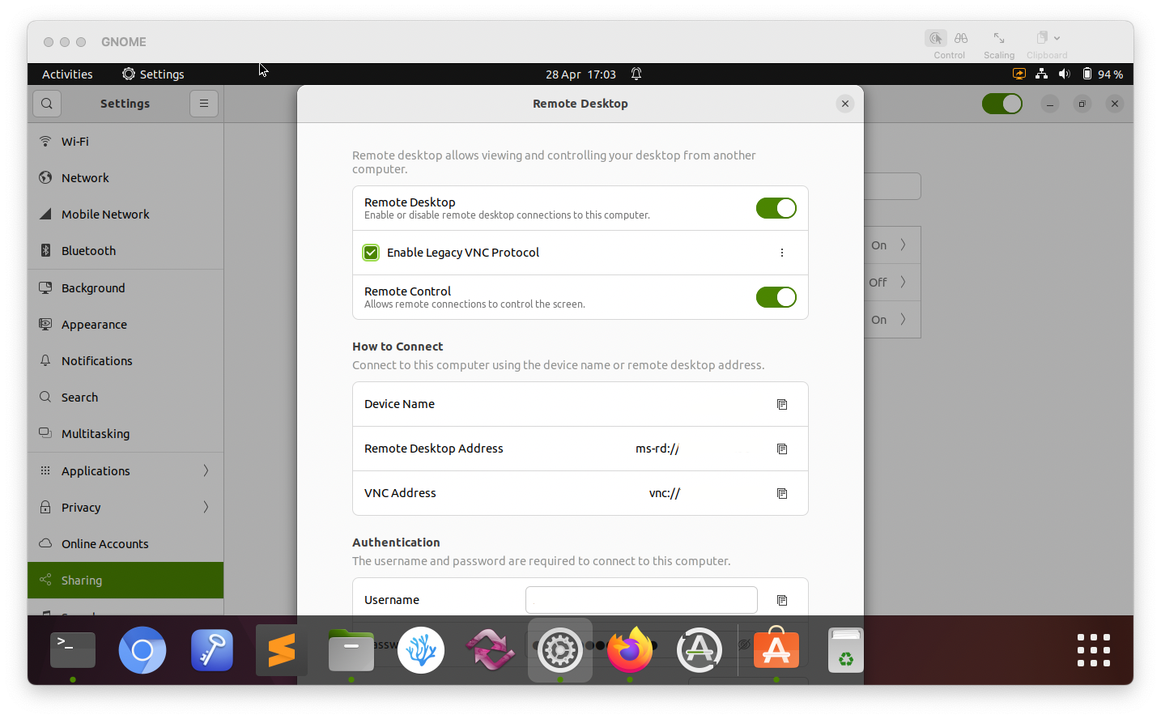Copy the VNC Address value
The height and width of the screenshot is (719, 1161).
tap(781, 493)
